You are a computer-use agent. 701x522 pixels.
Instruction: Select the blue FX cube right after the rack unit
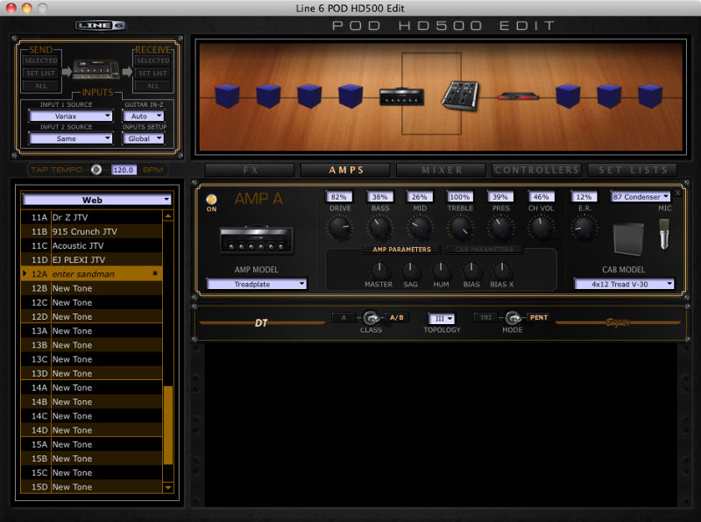[568, 95]
